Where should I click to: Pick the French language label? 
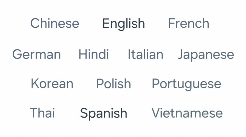189,23
